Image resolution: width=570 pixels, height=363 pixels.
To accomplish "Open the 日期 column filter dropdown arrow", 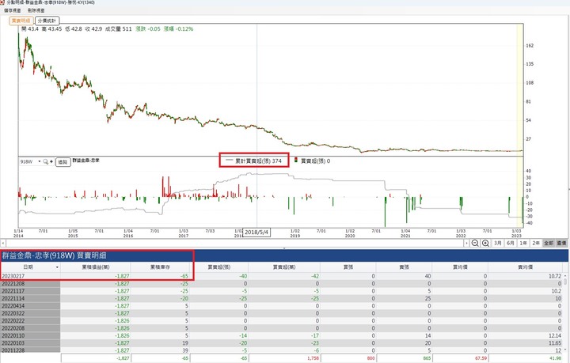I will (x=57, y=267).
